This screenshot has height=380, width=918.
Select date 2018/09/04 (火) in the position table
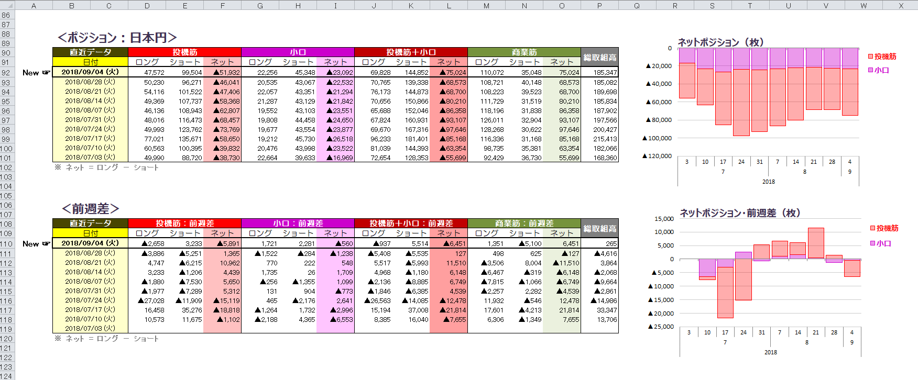point(90,72)
